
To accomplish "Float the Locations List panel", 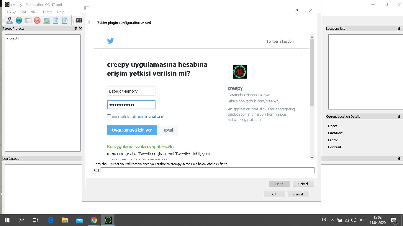I will tap(399, 29).
